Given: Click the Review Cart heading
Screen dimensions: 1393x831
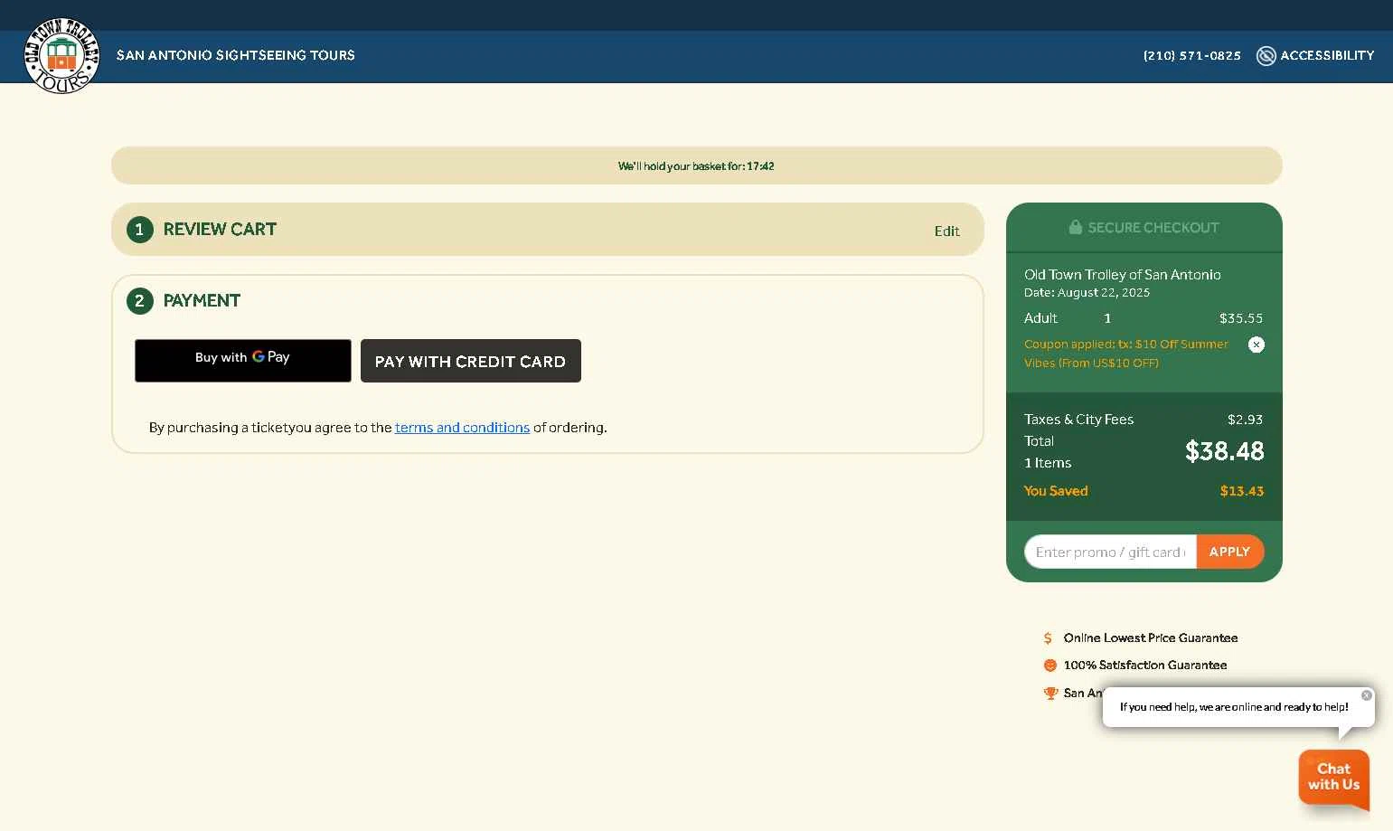Looking at the screenshot, I should pyautogui.click(x=220, y=230).
